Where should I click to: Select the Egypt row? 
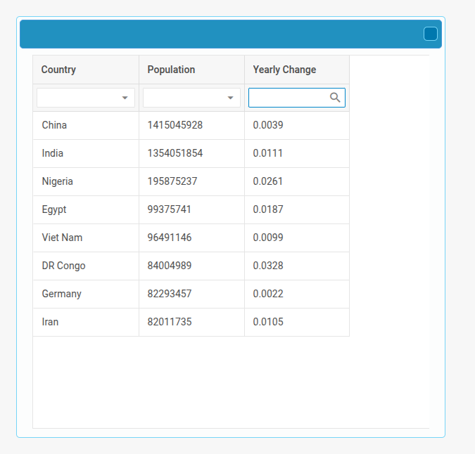click(54, 209)
